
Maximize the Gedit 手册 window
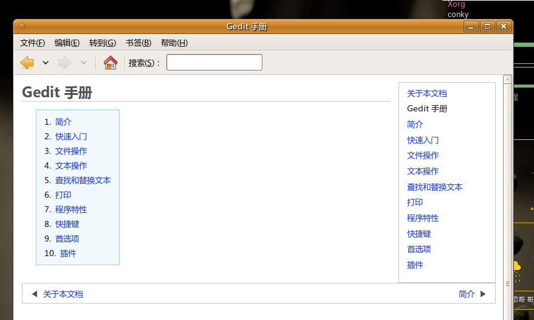click(487, 27)
